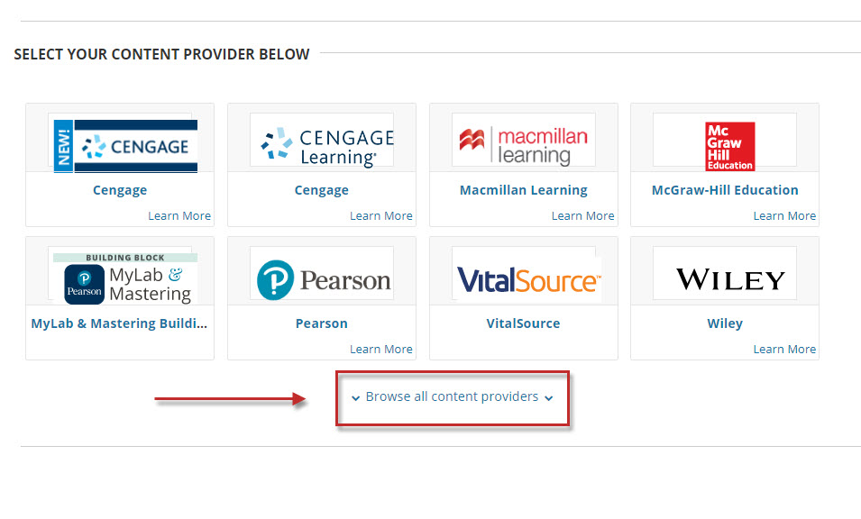Click the left chevron beside Browse all content providers
Image resolution: width=861 pixels, height=519 pixels.
[x=356, y=397]
